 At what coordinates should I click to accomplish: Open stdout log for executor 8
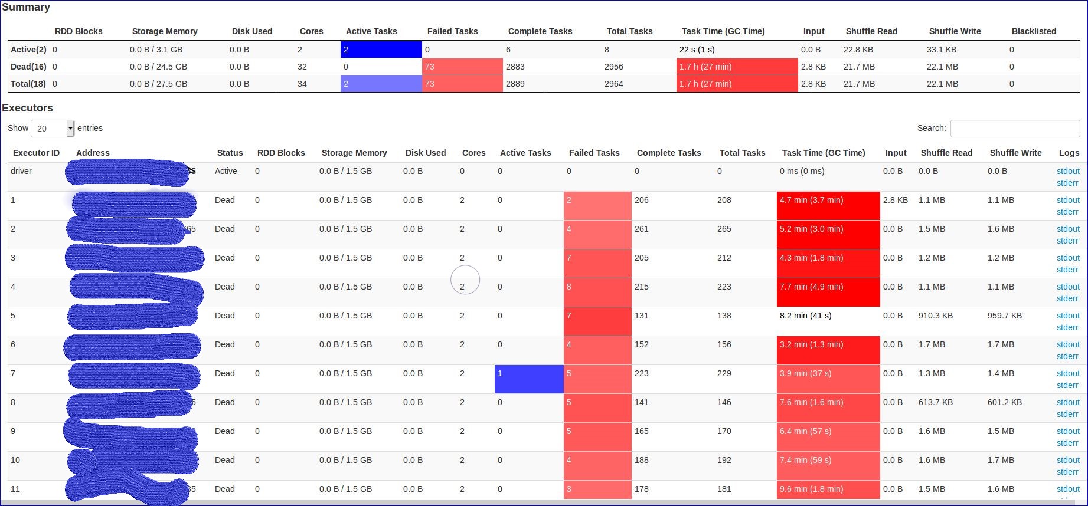pyautogui.click(x=1068, y=402)
